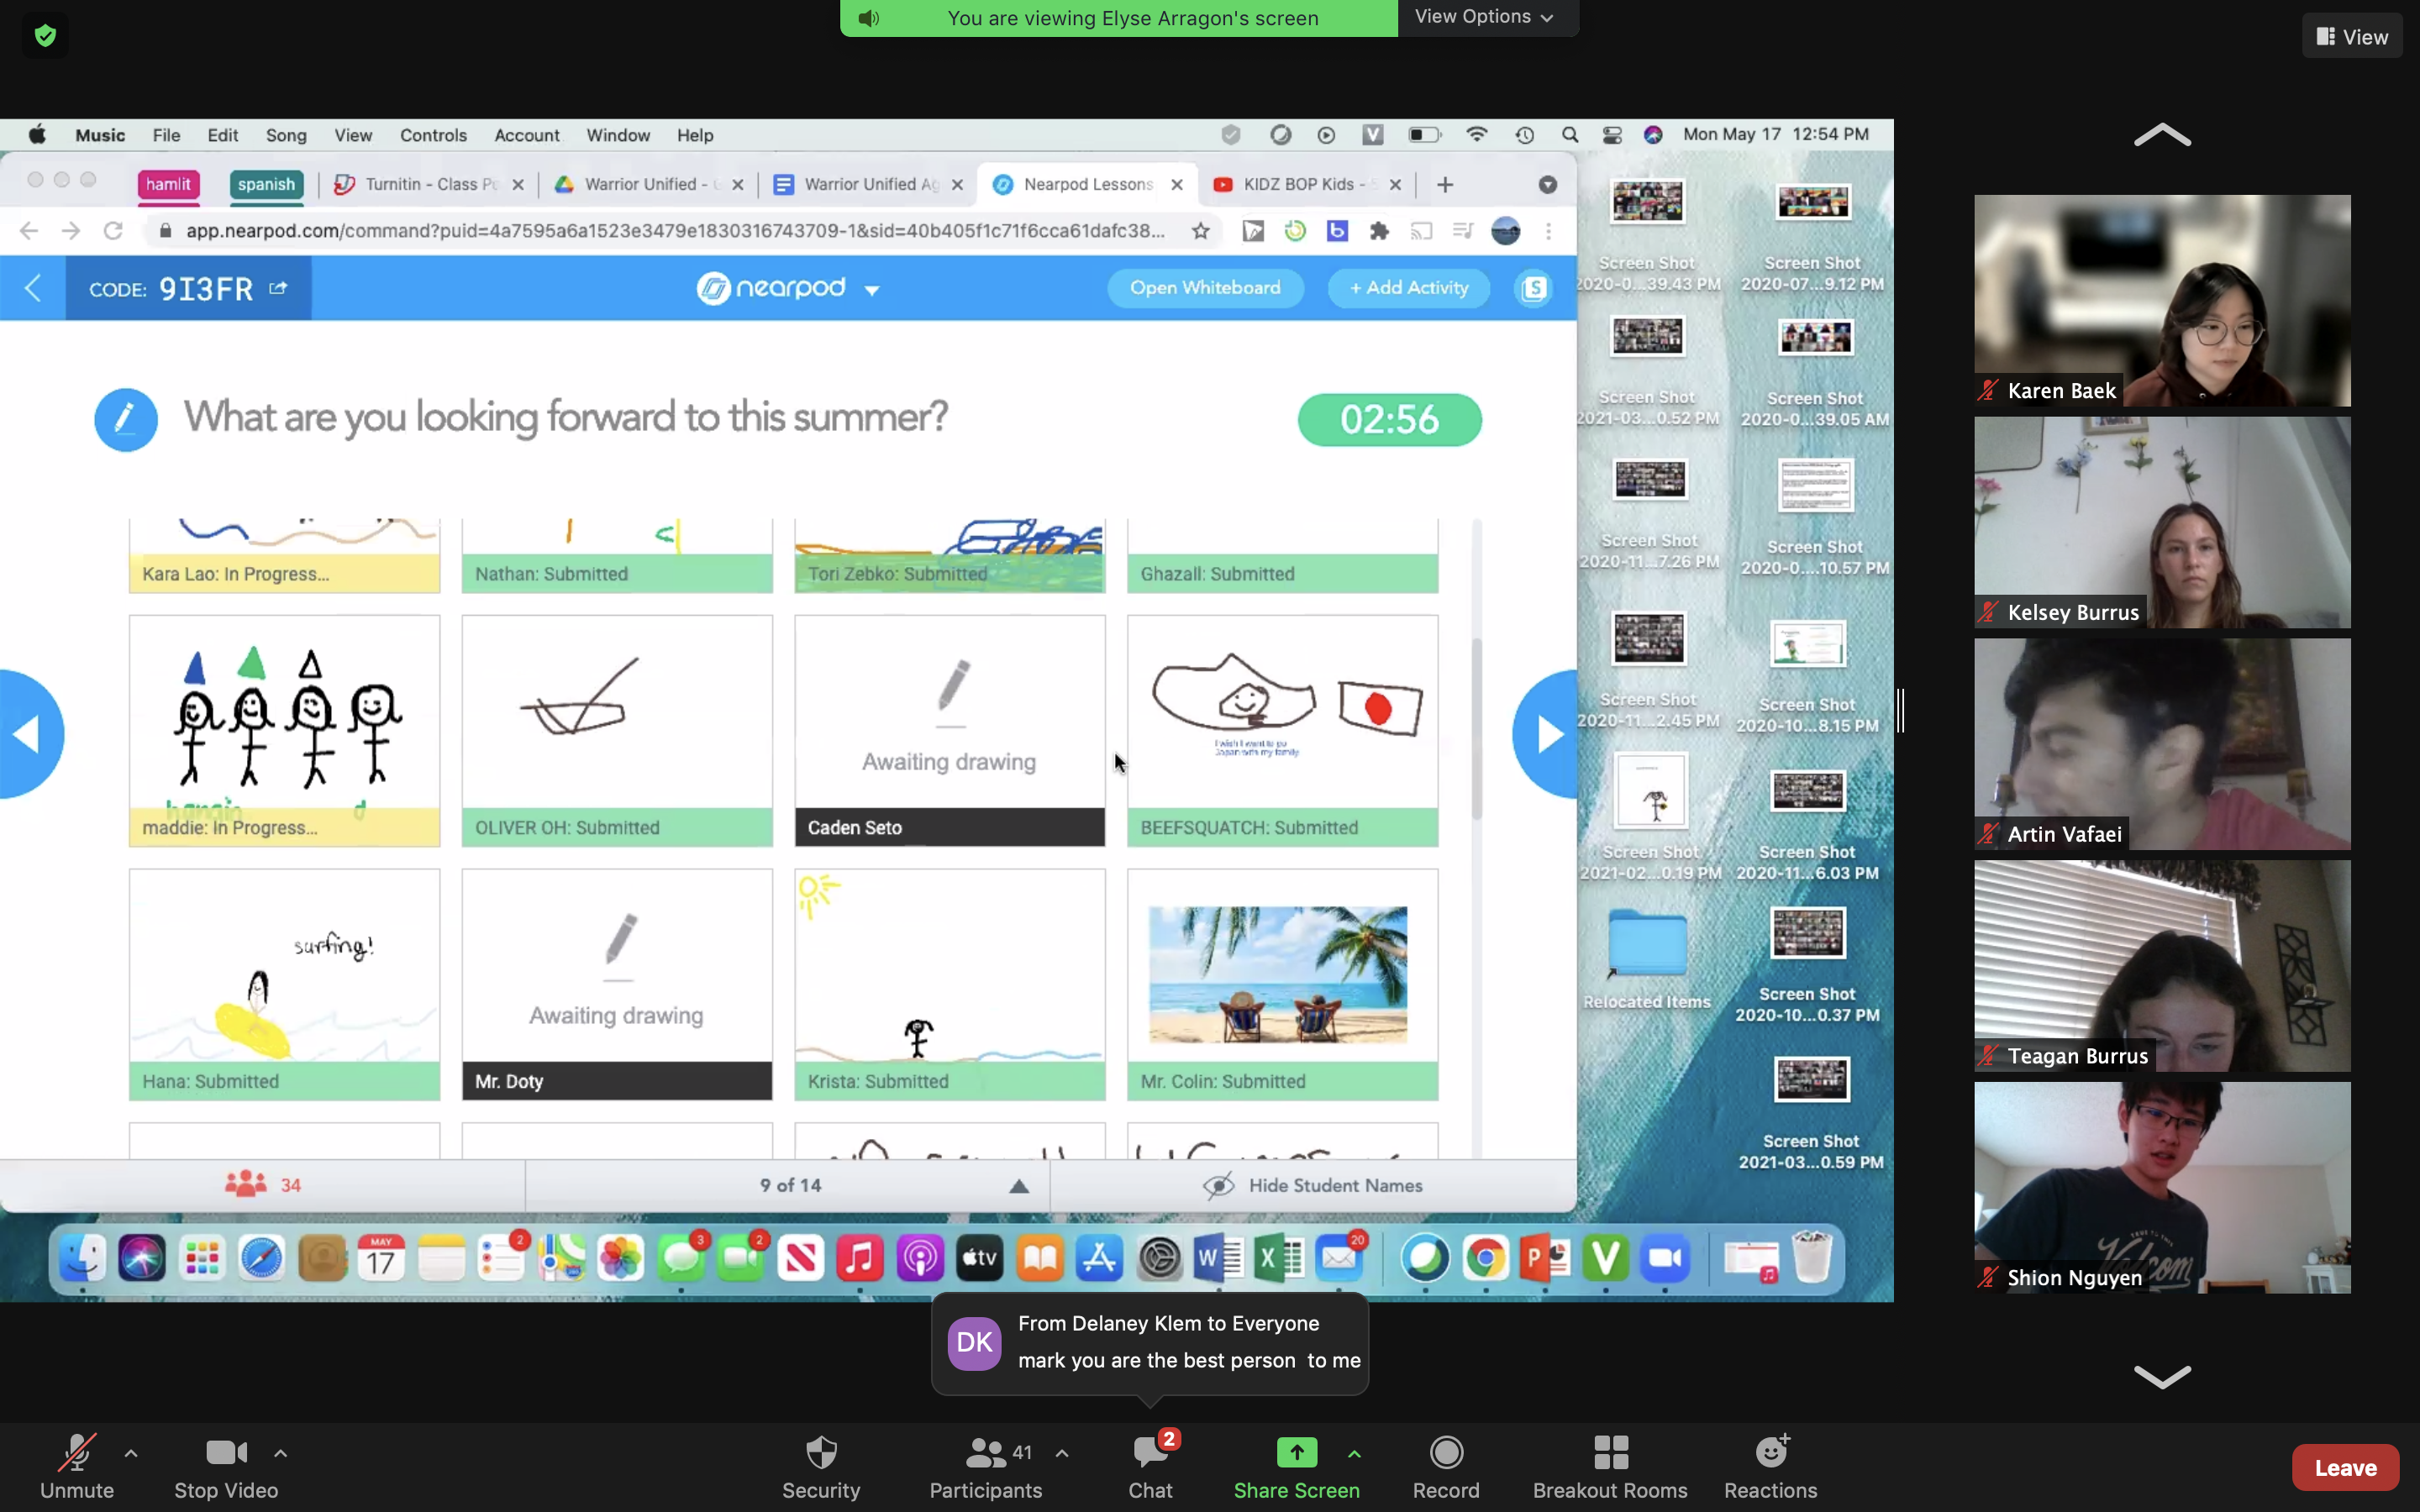Click the audio speaker icon in share banner
The image size is (2420, 1512).
click(x=869, y=18)
